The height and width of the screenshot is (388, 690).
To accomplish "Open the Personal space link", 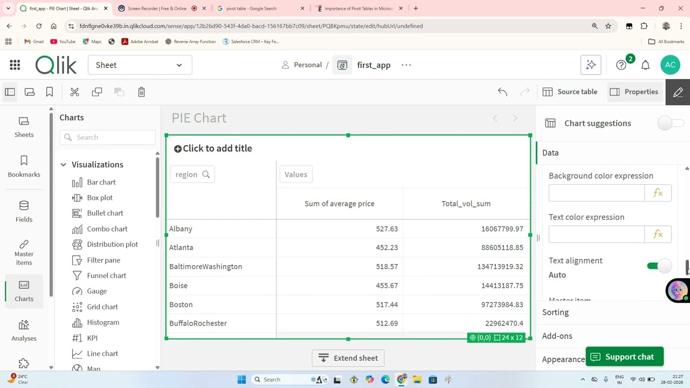I will [302, 65].
